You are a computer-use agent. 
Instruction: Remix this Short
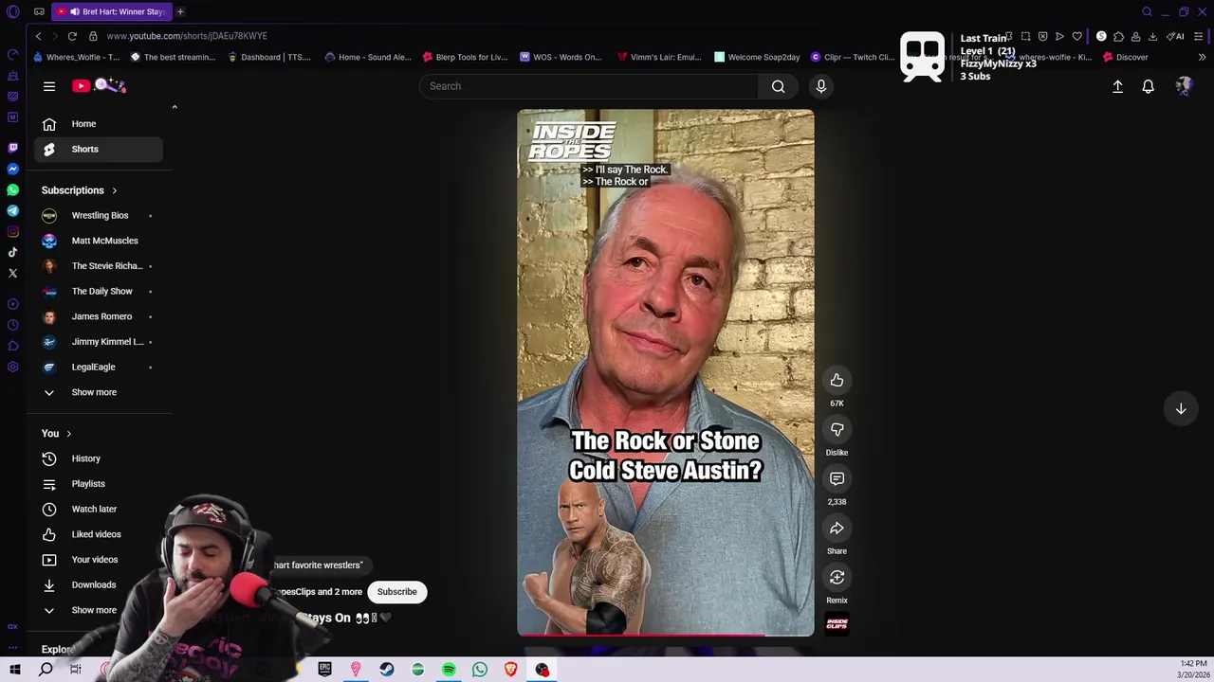pos(837,577)
